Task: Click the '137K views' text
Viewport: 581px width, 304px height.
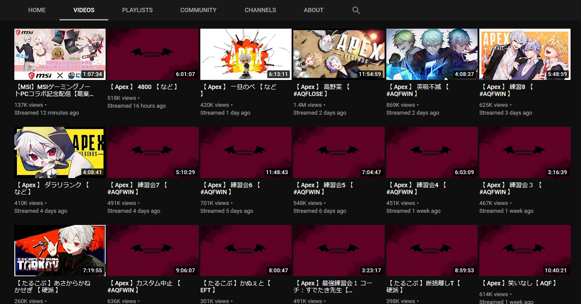Action: 29,105
